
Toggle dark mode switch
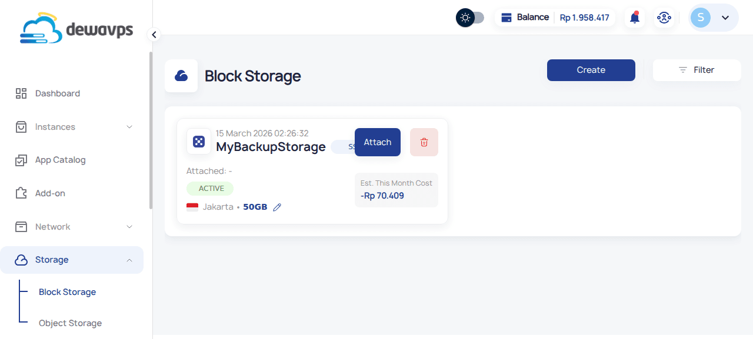pos(470,18)
